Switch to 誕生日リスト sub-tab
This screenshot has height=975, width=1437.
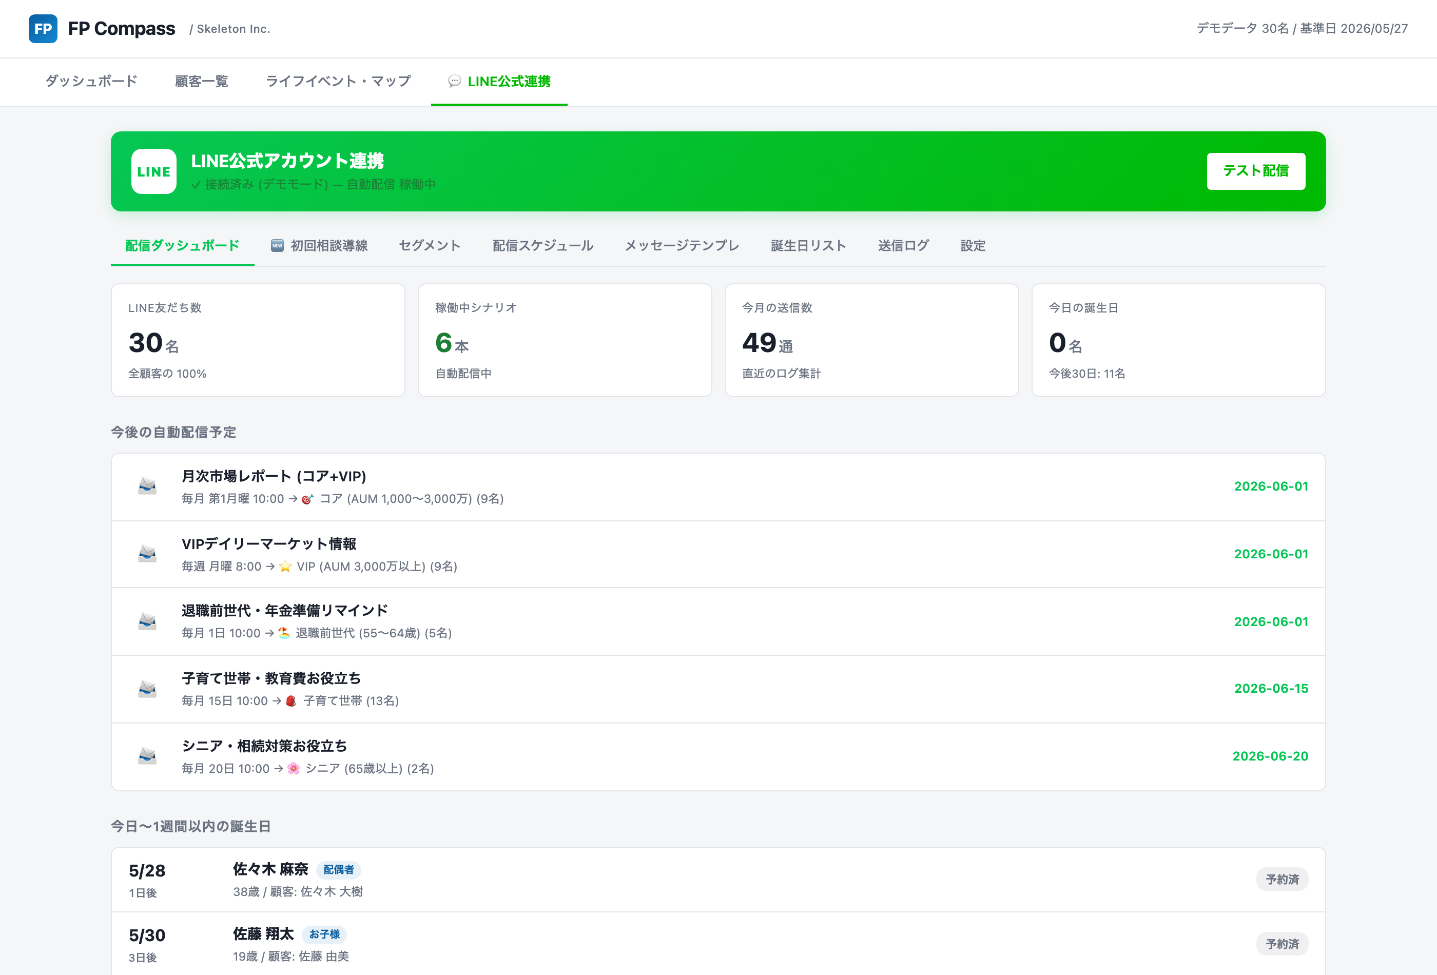coord(809,245)
